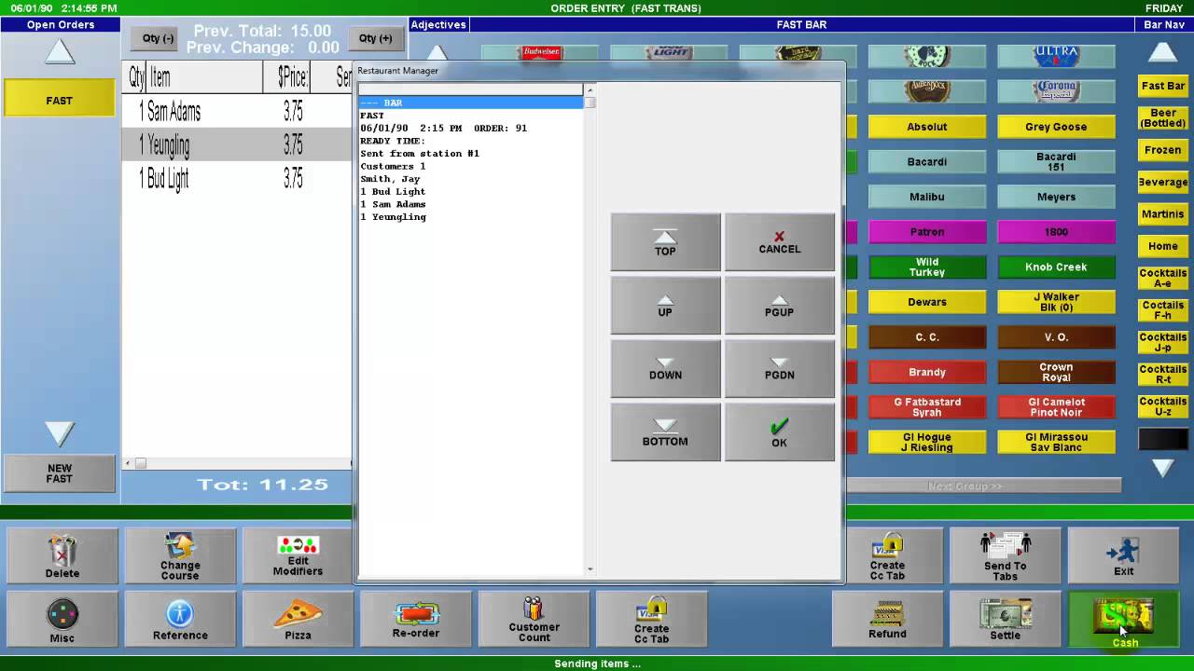Add Gl Hogue J Riesling wine
The image size is (1194, 671).
[x=927, y=442]
